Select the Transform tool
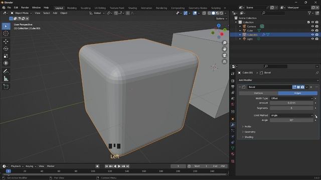The image size is (321, 180). (x=6, y=63)
